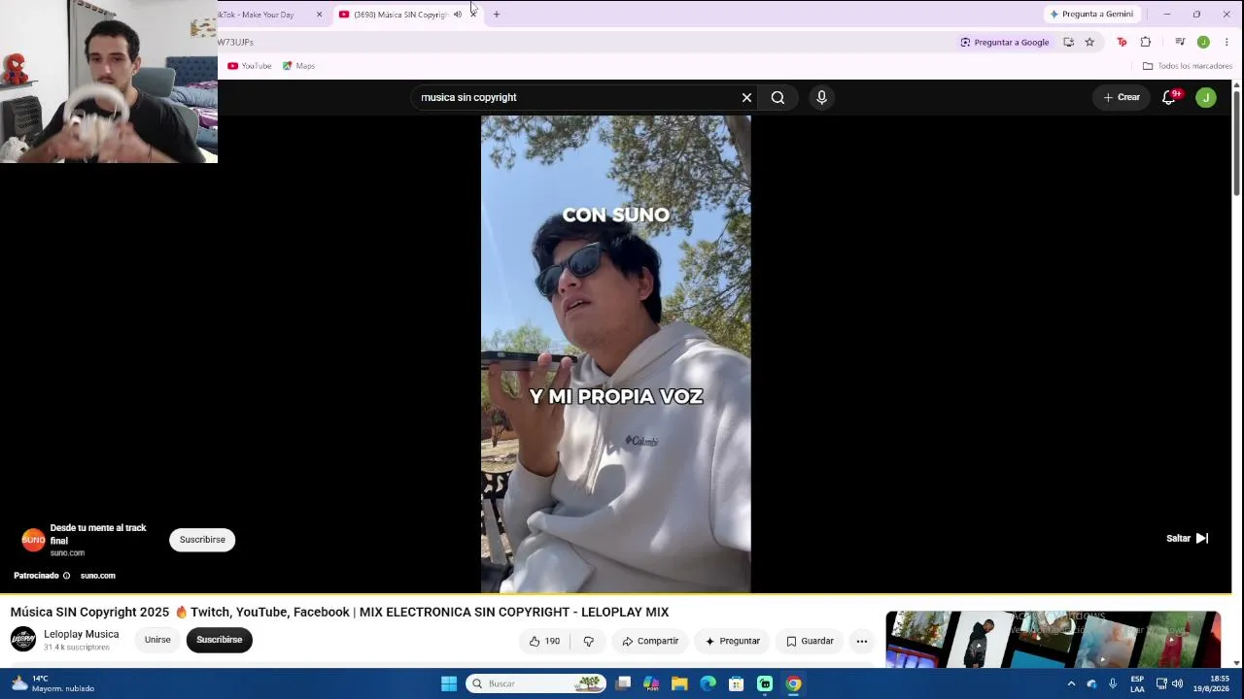The height and width of the screenshot is (699, 1244).
Task: Click the tray microphone icon
Action: point(1113,683)
